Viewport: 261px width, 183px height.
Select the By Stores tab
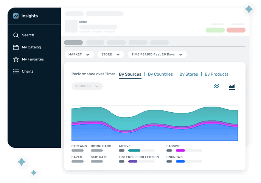click(189, 74)
